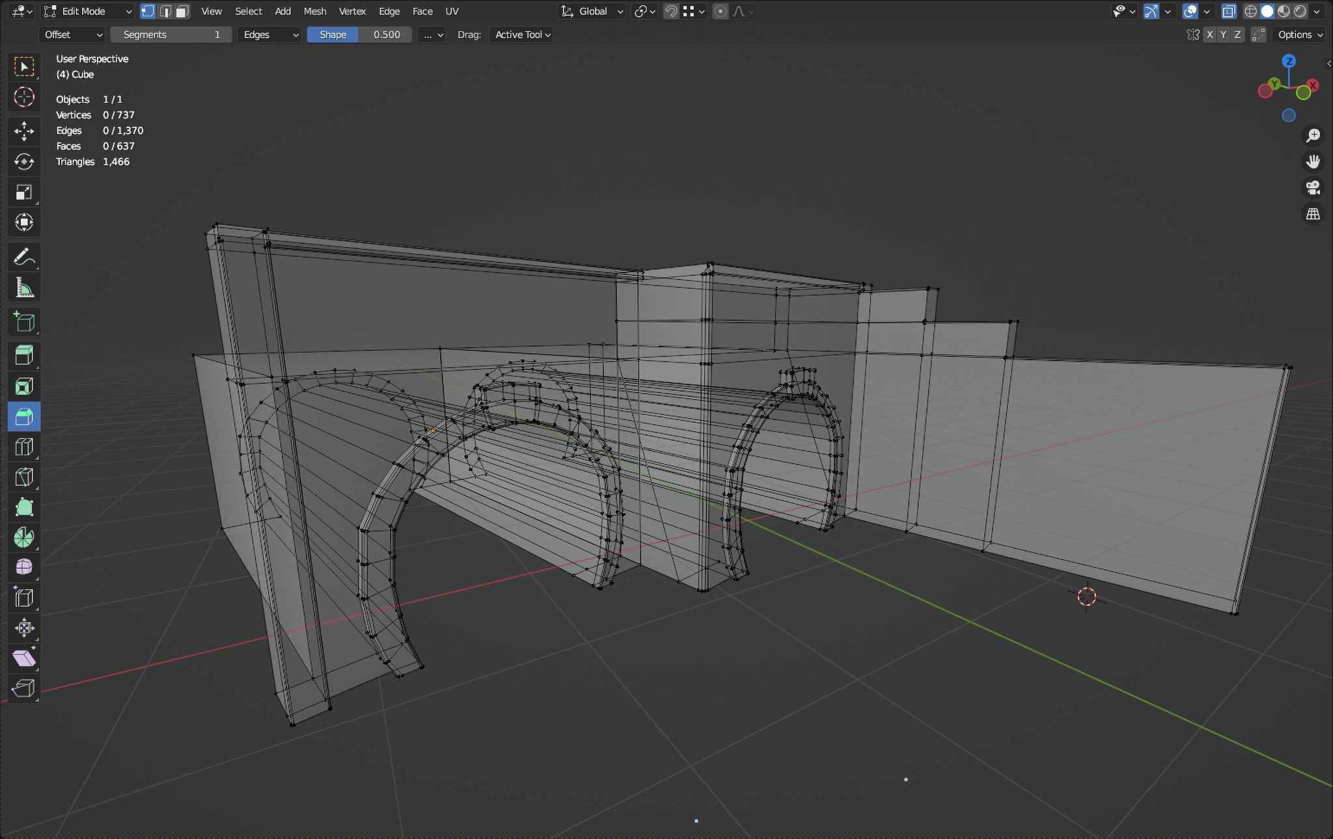1333x839 pixels.
Task: Toggle viewport overlays
Action: pos(1190,11)
